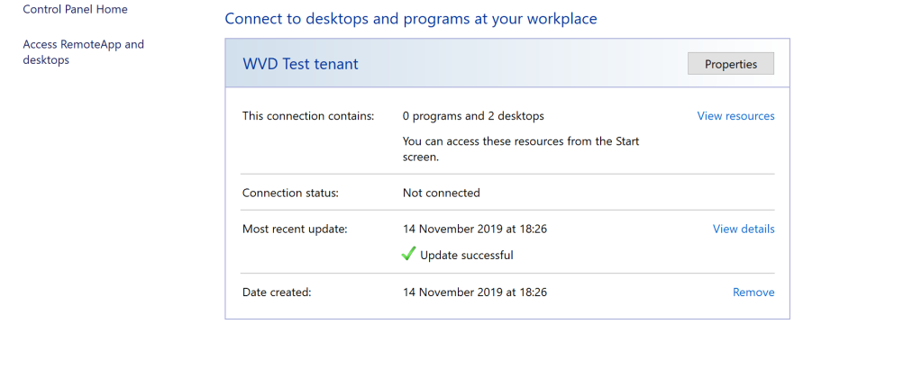The image size is (922, 378).
Task: Click the 'This connection contains:' label
Action: 308,116
